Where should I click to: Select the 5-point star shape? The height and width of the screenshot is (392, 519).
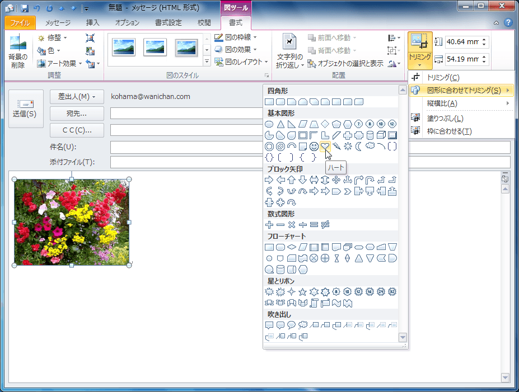click(302, 291)
